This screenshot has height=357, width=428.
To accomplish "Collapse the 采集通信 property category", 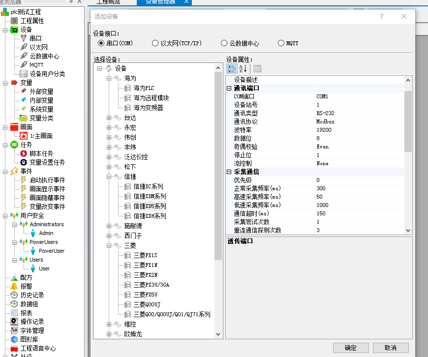I will [229, 172].
